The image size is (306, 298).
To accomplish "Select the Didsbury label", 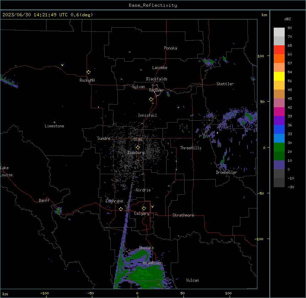I will pos(136,153).
